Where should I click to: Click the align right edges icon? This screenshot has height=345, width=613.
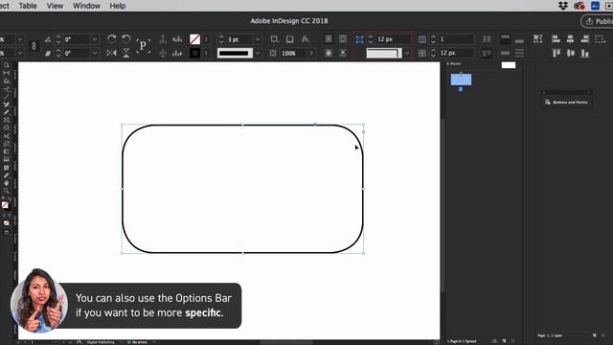click(585, 38)
